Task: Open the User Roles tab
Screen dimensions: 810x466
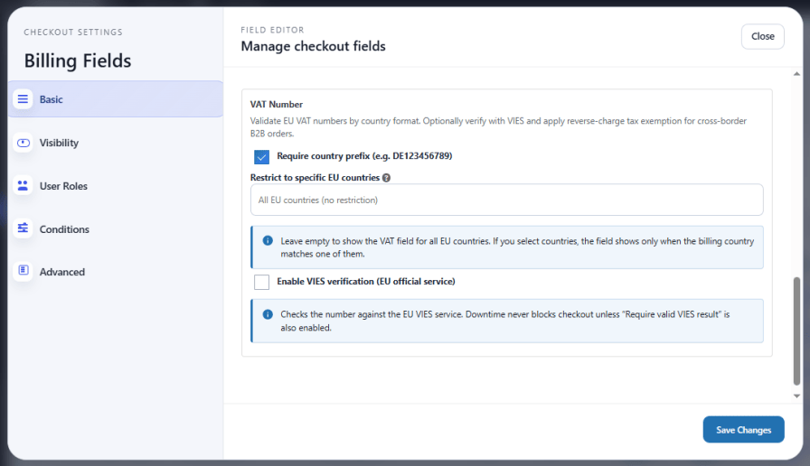Action: [x=116, y=186]
